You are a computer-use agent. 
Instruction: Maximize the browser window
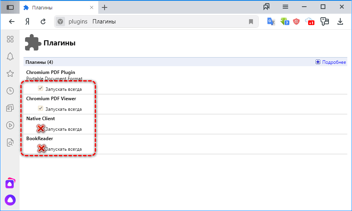[x=323, y=7]
